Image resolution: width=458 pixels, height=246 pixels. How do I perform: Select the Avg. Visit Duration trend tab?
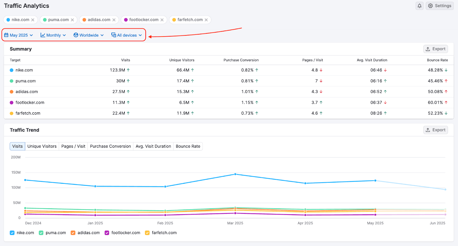tap(153, 146)
